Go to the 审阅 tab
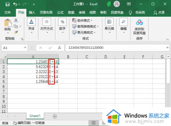The height and width of the screenshot is (126, 171). [x=82, y=12]
